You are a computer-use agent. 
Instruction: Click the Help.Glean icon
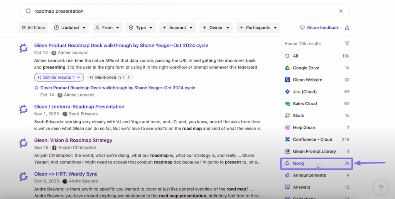point(287,128)
